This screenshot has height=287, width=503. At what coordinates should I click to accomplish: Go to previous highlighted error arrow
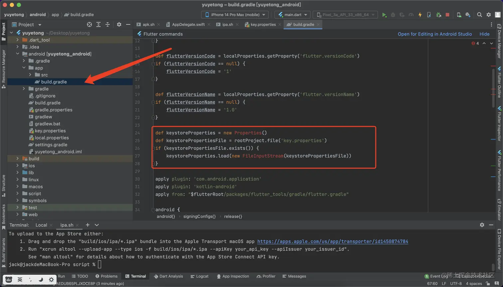(484, 43)
